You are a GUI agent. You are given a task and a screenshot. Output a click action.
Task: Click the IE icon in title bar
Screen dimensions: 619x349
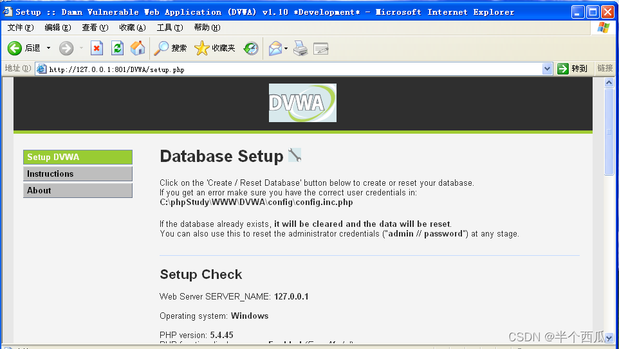pos(8,12)
